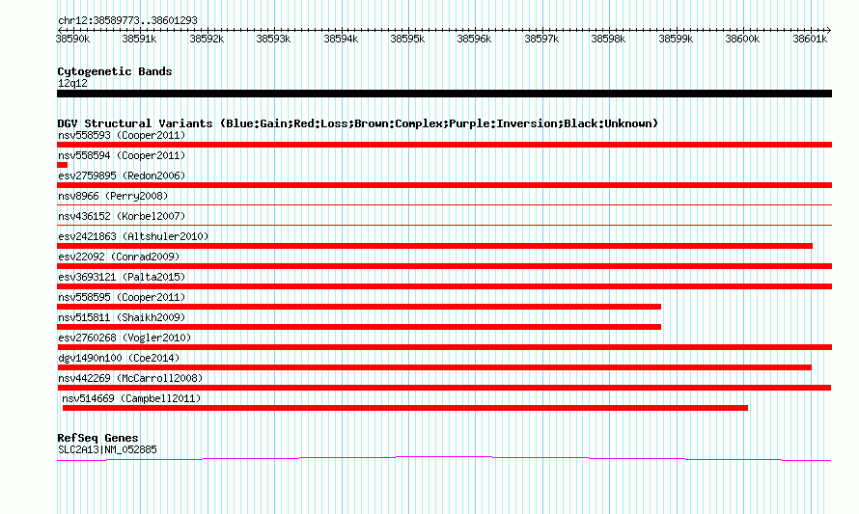Select the red bar for nsv514669
The image size is (859, 514).
pos(405,408)
